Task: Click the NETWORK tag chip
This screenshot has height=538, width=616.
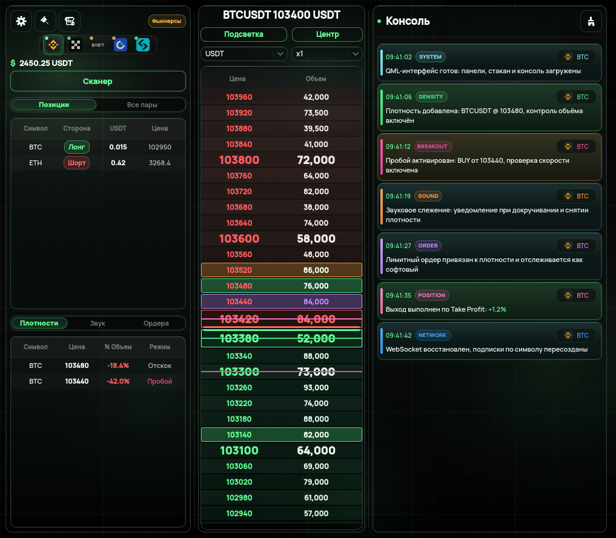Action: (x=432, y=335)
